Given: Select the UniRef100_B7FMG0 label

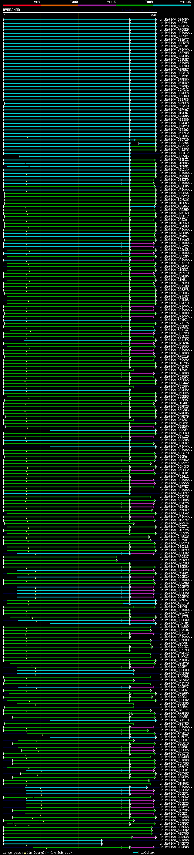Looking at the screenshot, I should point(174,80).
